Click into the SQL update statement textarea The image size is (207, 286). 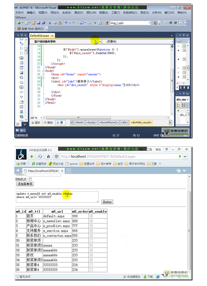click(x=57, y=197)
